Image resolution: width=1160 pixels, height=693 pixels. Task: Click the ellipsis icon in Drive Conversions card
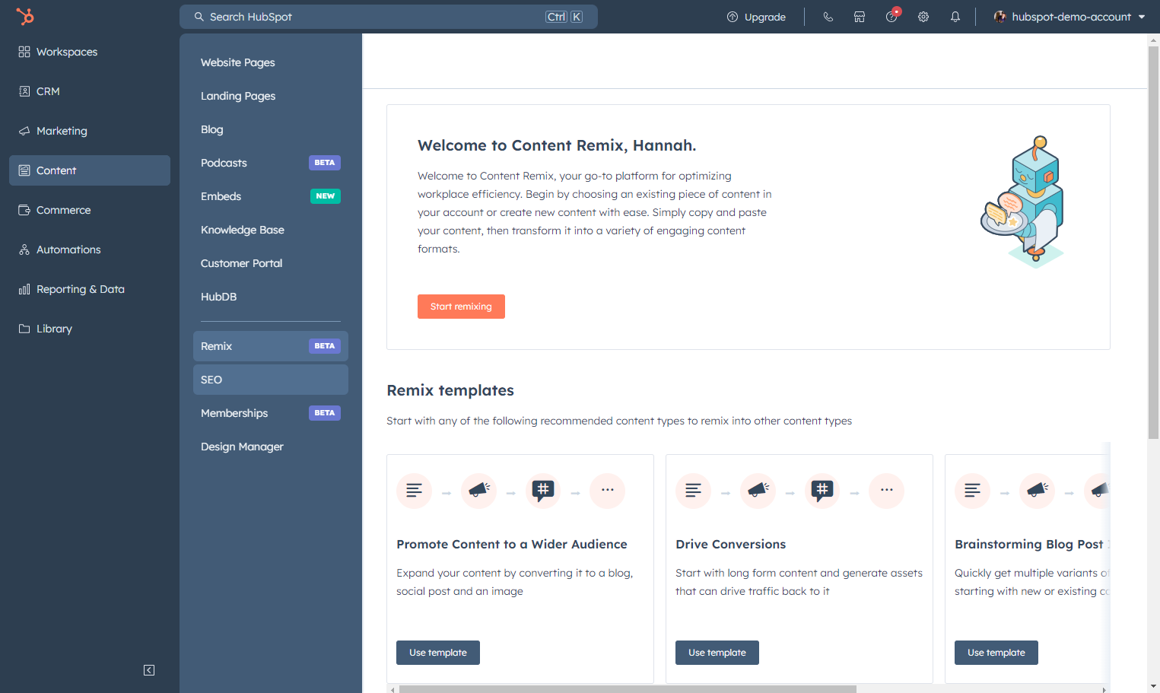point(886,491)
